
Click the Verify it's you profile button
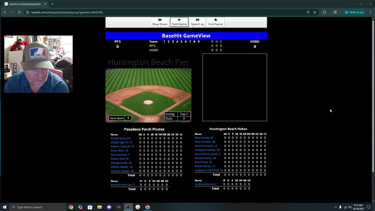pyautogui.click(x=354, y=12)
